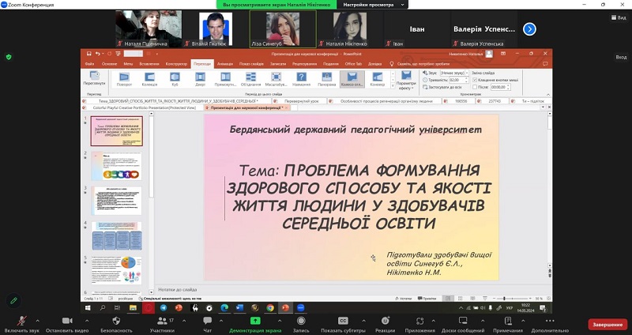Switch to Анімація ribbon tab
This screenshot has height=335, width=632.
(x=225, y=64)
